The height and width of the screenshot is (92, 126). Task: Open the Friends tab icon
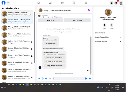[x=50, y=3]
